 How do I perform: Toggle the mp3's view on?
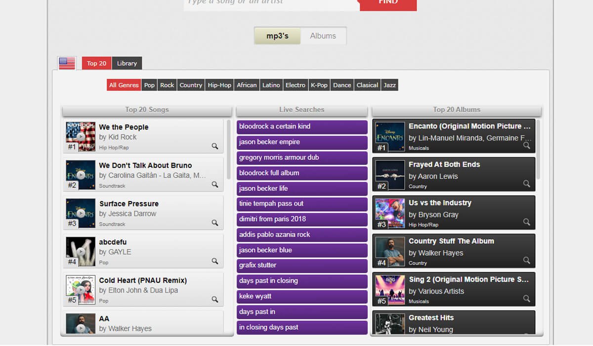(x=277, y=35)
